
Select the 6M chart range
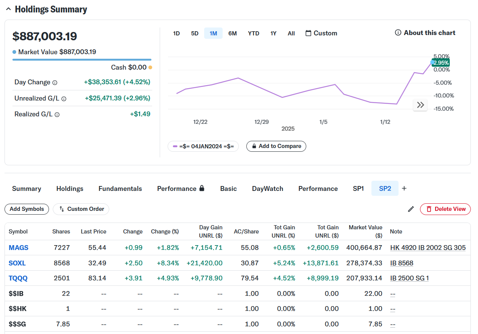(232, 33)
